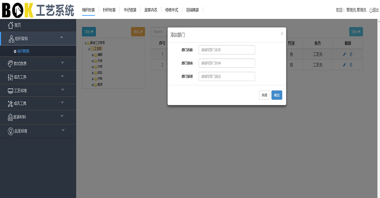Click the trash delete icon in row 2

click(x=351, y=65)
